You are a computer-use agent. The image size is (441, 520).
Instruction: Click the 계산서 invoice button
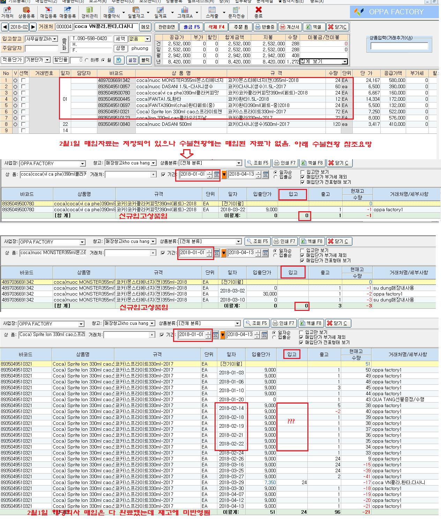290,27
